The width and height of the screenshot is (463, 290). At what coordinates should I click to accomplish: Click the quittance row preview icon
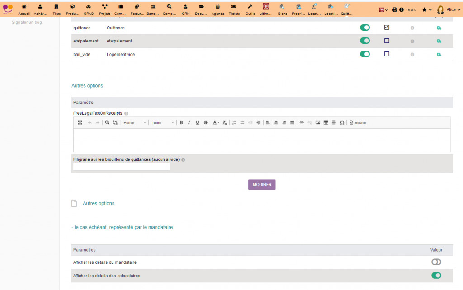tap(439, 28)
